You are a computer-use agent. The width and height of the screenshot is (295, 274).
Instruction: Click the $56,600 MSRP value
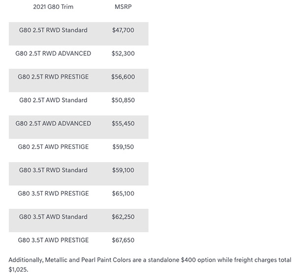point(123,77)
